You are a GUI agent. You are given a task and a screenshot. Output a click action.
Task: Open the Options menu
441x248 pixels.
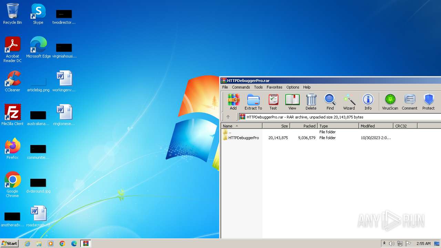click(293, 87)
